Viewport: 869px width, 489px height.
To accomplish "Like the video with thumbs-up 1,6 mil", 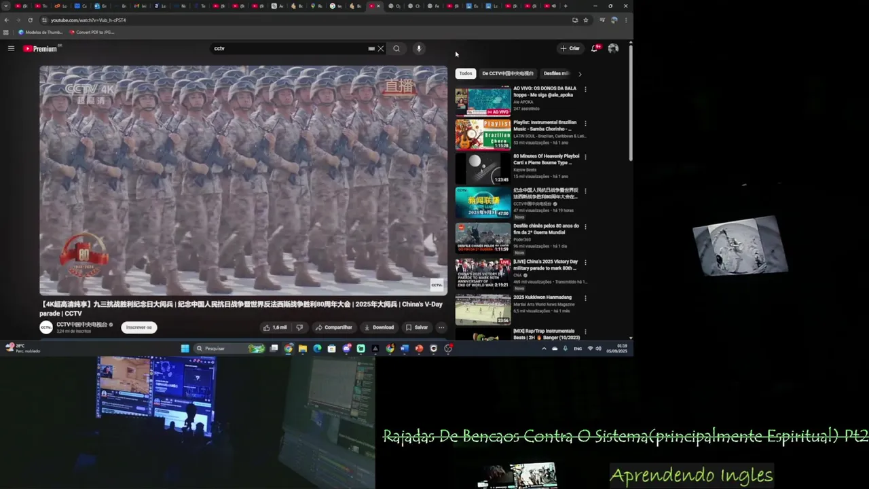I will click(275, 327).
